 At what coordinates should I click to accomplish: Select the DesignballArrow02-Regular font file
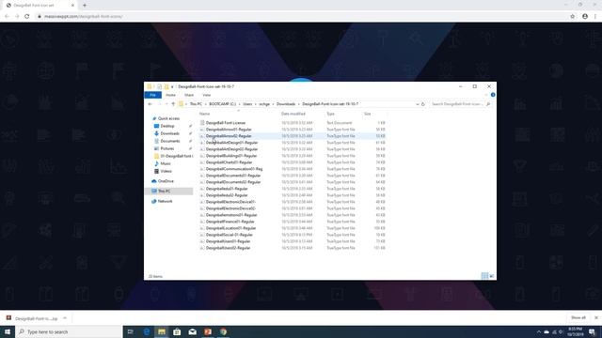(229, 136)
